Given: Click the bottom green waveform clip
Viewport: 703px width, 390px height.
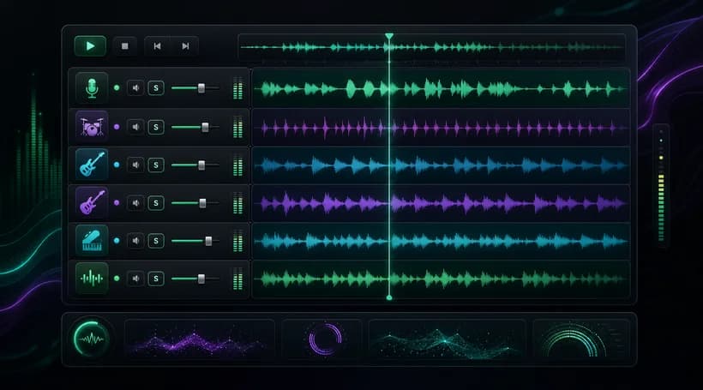Looking at the screenshot, I should point(442,279).
